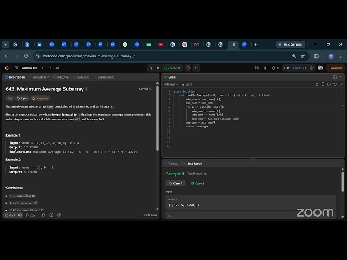Screen dimensions: 347x260
Task: Click the Easy difficulty tag
Action: point(10,98)
